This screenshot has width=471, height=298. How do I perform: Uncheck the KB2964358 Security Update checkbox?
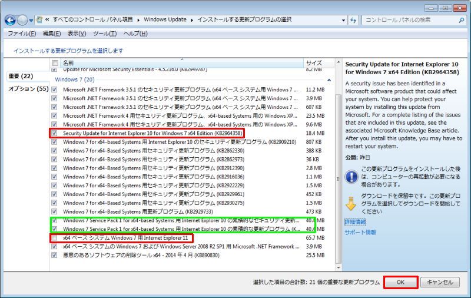pos(55,134)
